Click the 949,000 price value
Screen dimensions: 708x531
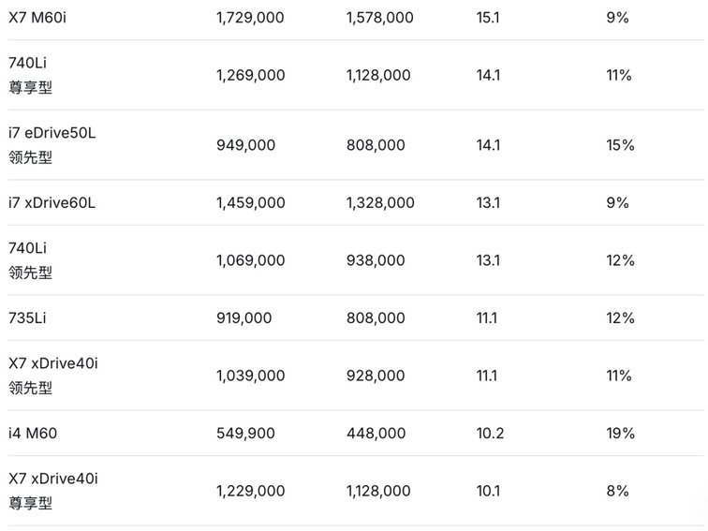[x=245, y=145]
